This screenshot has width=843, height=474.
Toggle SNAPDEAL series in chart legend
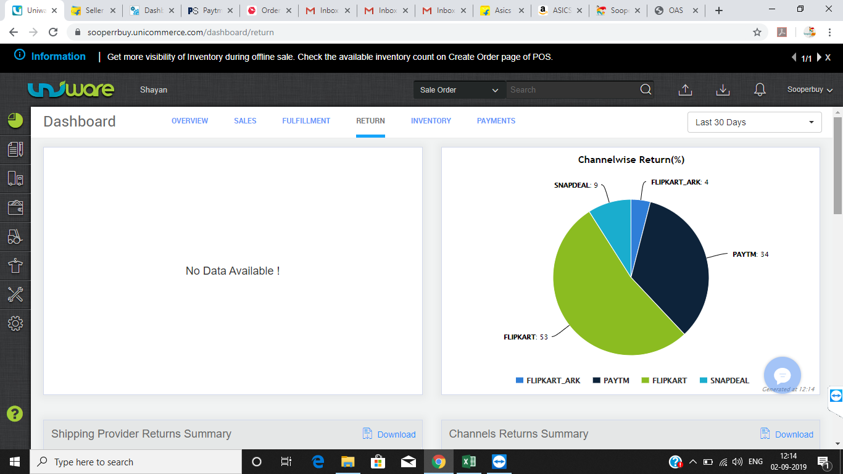[724, 381]
